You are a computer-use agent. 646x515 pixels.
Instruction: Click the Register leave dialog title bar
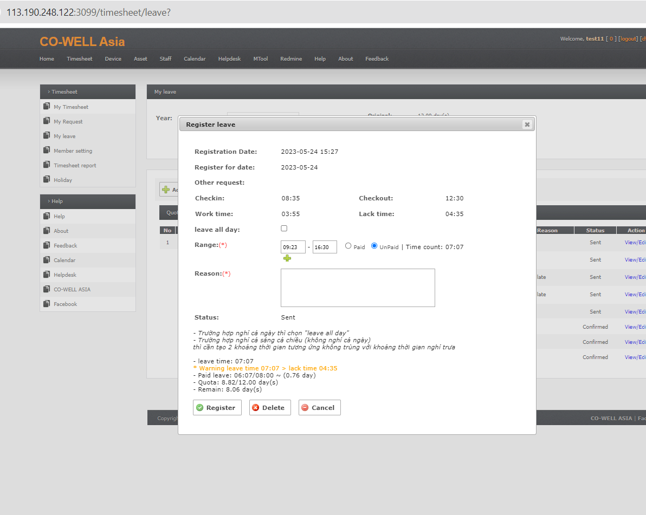click(x=357, y=125)
